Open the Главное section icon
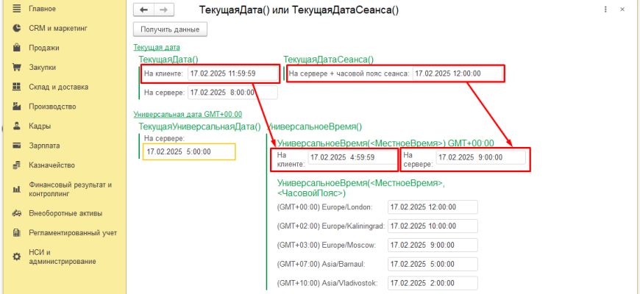The height and width of the screenshot is (294, 640). tap(16, 9)
